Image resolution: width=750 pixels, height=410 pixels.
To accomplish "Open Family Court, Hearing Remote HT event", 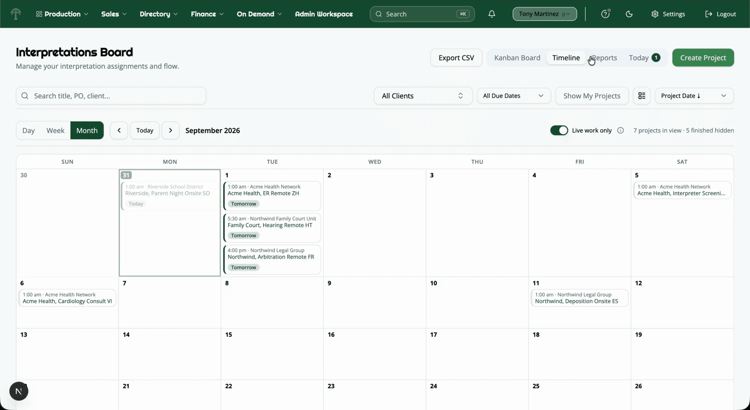I will click(x=272, y=228).
